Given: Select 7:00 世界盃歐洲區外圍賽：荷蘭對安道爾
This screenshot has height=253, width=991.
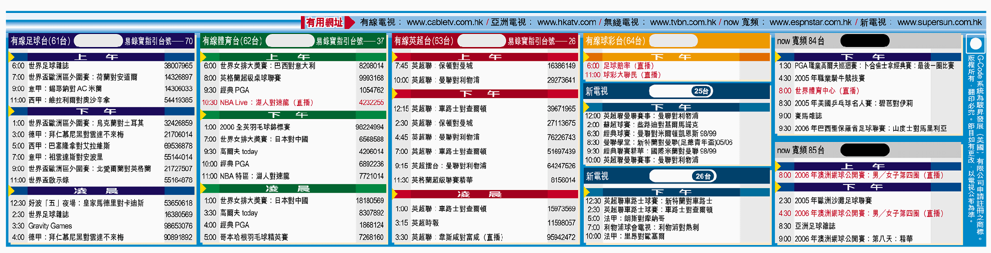Looking at the screenshot, I should 102,77.
